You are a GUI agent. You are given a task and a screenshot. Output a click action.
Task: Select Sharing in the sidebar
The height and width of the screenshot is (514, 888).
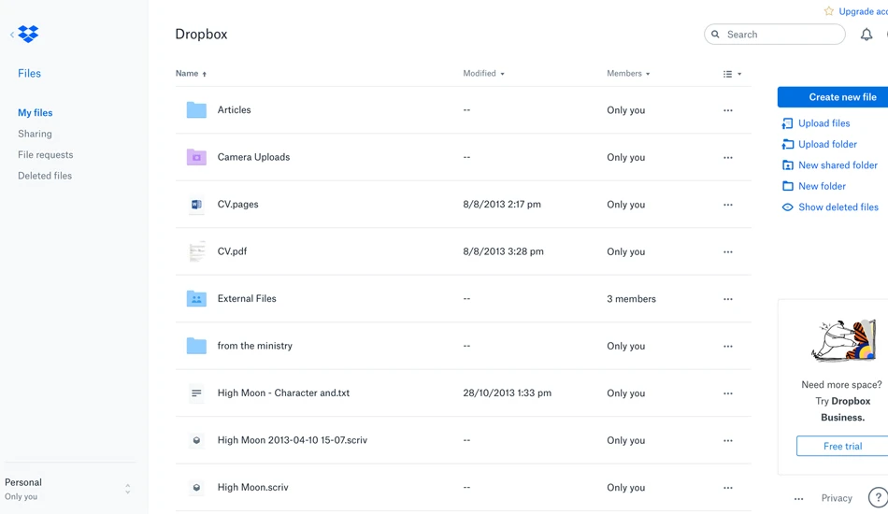(x=35, y=134)
